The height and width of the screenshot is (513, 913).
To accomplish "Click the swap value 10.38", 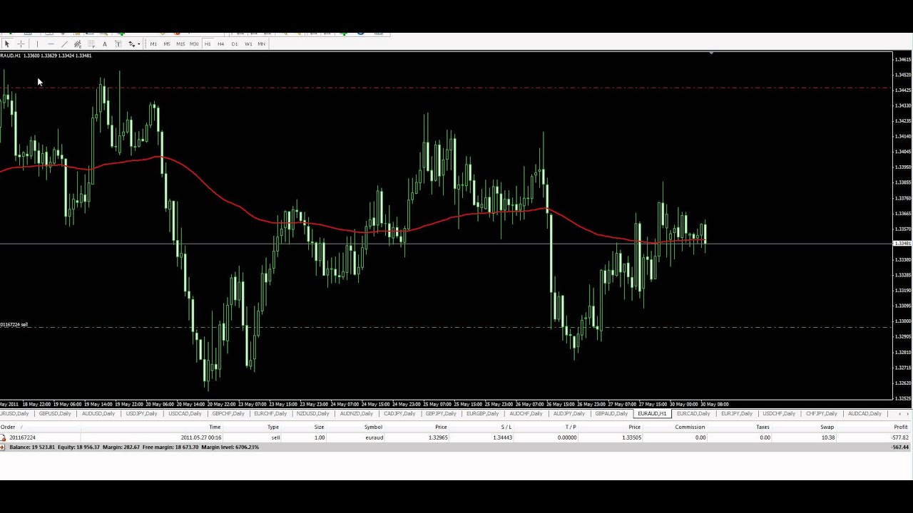I will coord(827,437).
